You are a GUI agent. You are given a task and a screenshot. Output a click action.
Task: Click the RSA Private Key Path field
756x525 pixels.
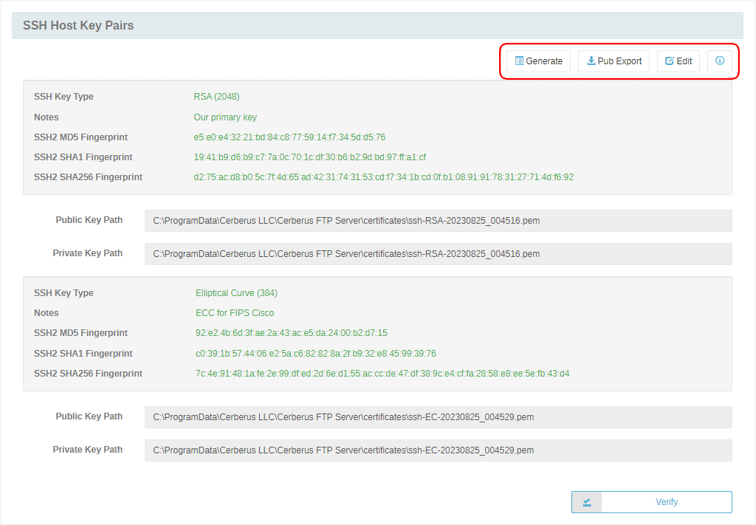[438, 253]
